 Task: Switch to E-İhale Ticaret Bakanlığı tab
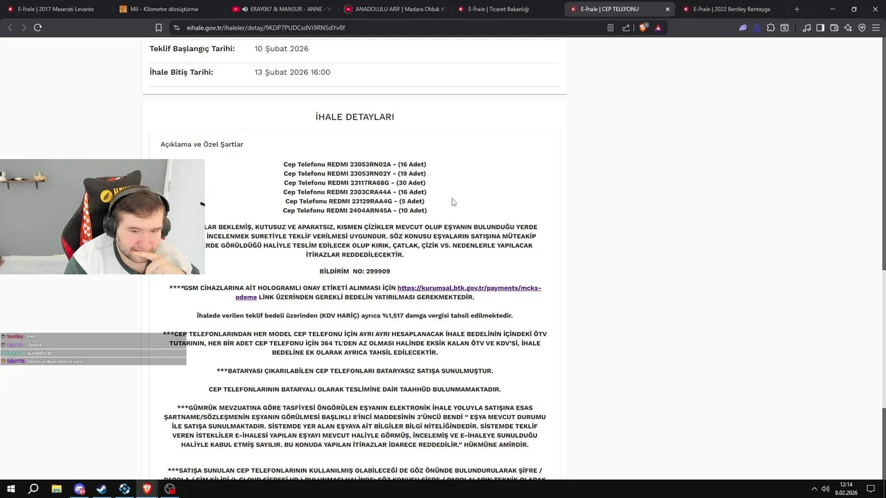[x=507, y=9]
